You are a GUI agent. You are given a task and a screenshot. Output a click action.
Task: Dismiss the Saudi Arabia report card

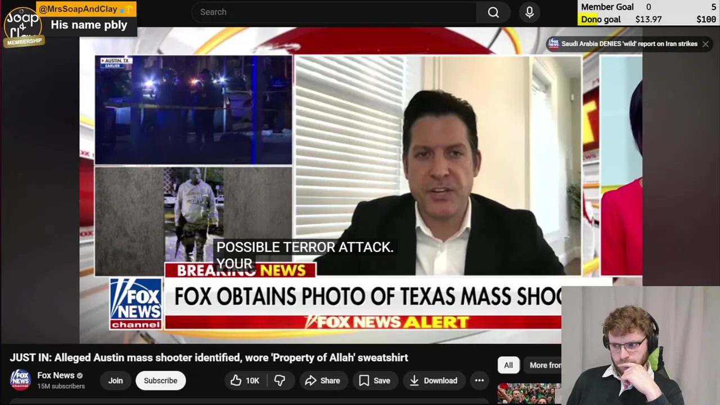pos(705,44)
